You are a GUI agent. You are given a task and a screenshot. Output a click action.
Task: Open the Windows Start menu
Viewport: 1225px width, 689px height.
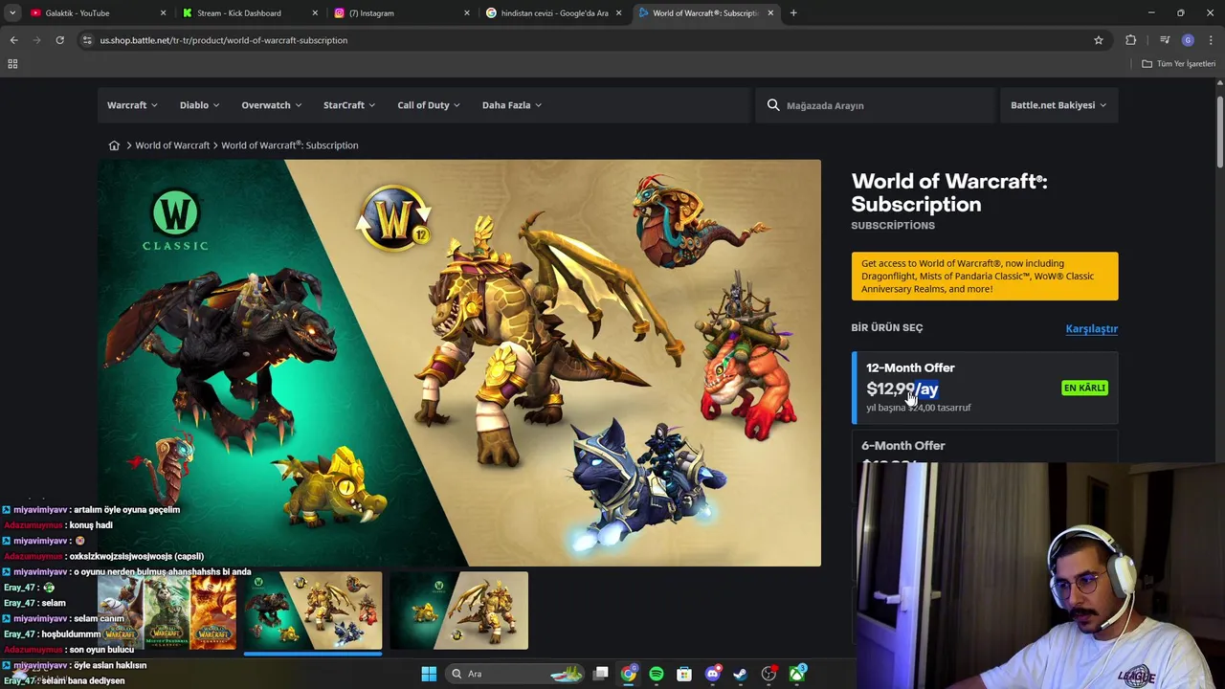(429, 674)
